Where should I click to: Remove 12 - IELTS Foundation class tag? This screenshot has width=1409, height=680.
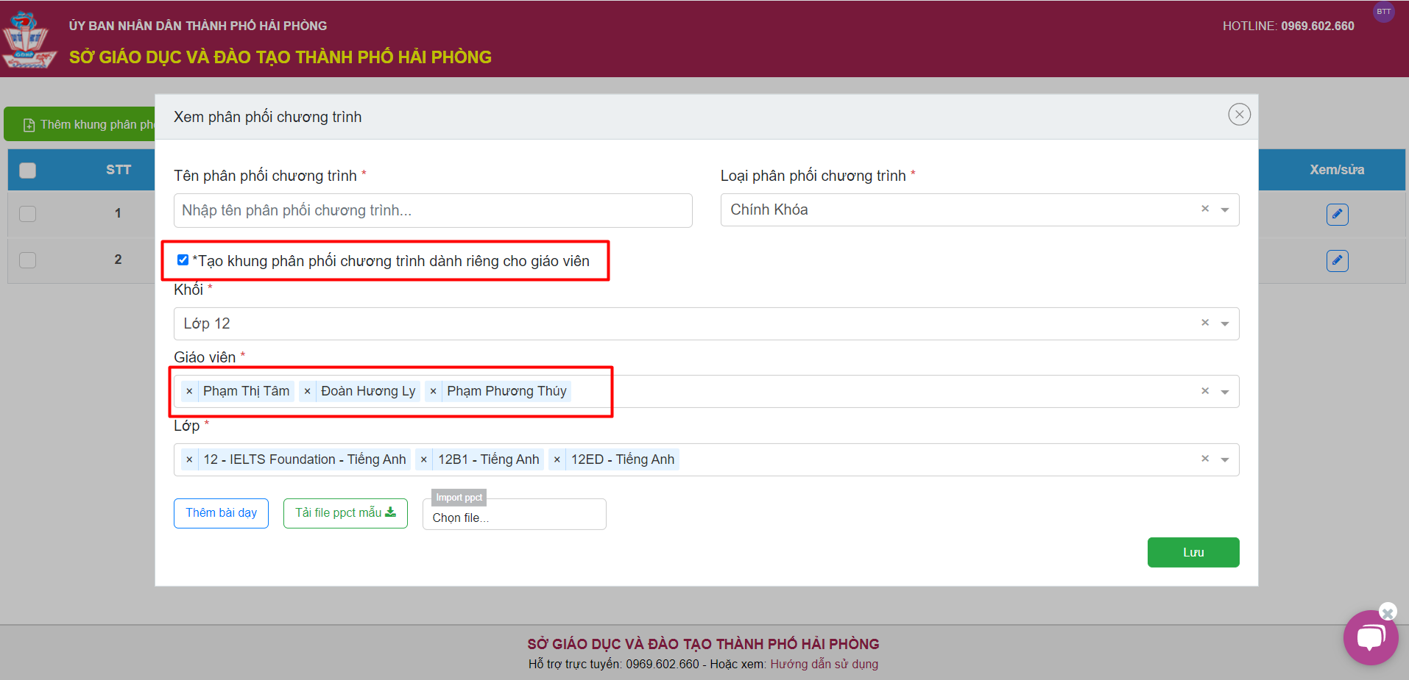[x=189, y=459]
